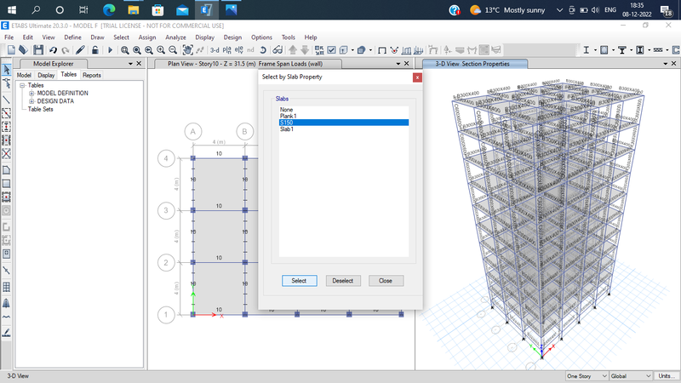This screenshot has width=681, height=383.
Task: Click the grid icon in left toolbar
Action: [x=7, y=287]
